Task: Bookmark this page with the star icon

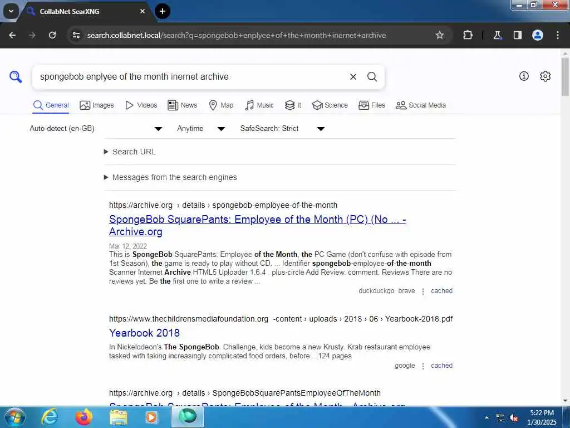Action: pos(440,35)
